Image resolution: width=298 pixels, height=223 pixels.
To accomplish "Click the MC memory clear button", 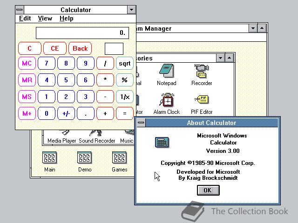I will [x=27, y=63].
